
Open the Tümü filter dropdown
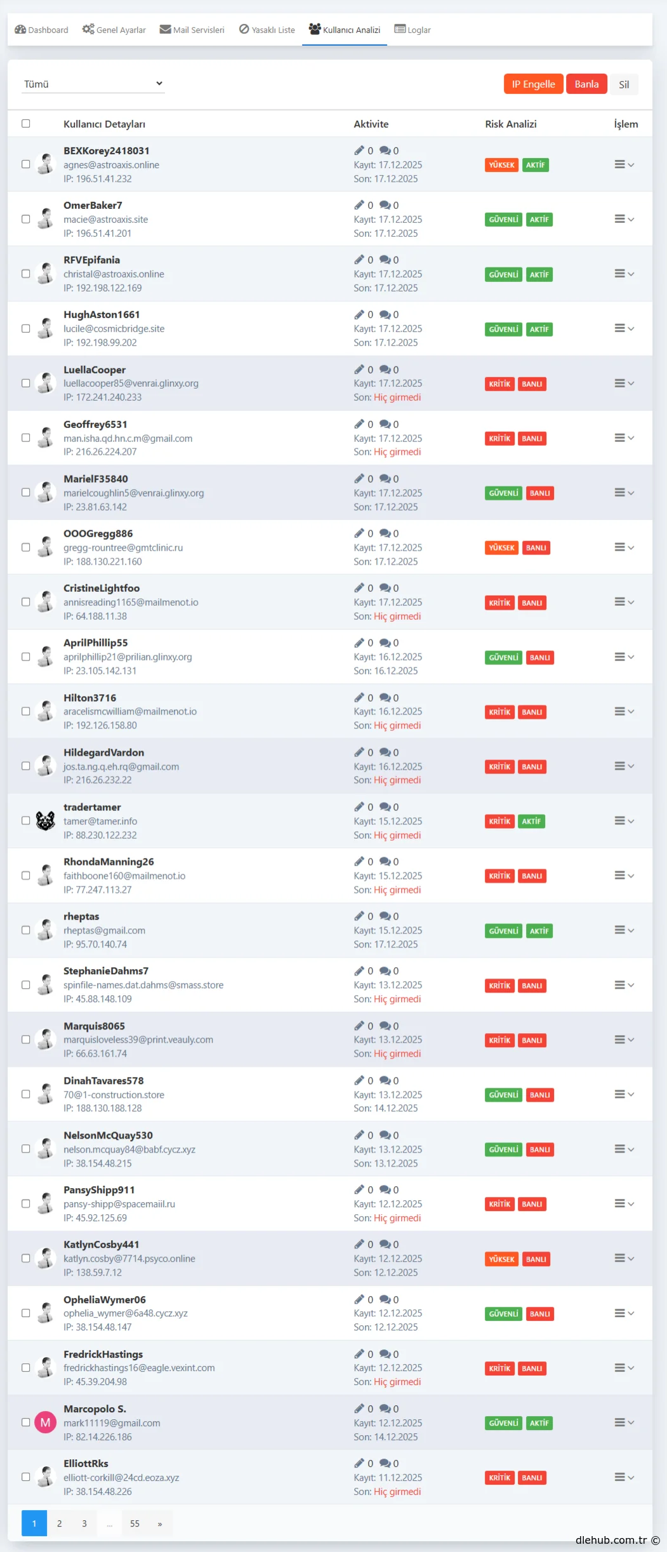point(93,84)
